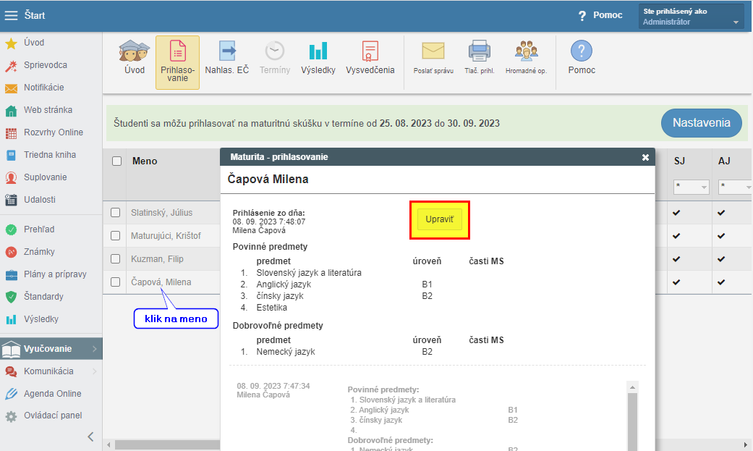The width and height of the screenshot is (753, 451).
Task: Click the name Slatinský, Július
Action: (x=162, y=213)
